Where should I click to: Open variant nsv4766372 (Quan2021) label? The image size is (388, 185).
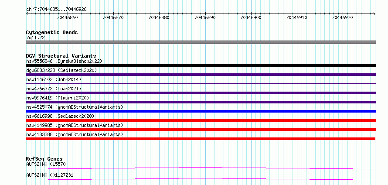[54, 89]
